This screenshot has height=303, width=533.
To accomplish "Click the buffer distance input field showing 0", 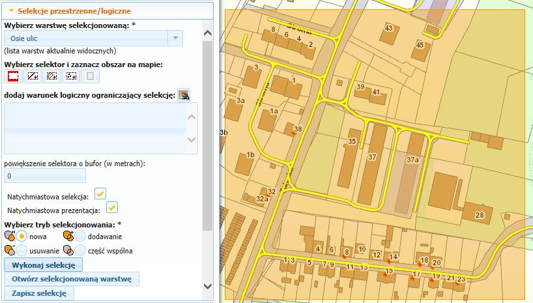I will point(45,176).
